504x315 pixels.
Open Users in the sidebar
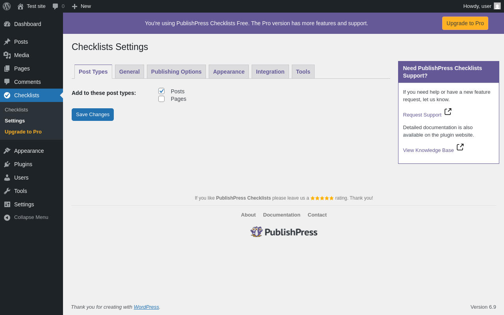[x=31, y=178]
